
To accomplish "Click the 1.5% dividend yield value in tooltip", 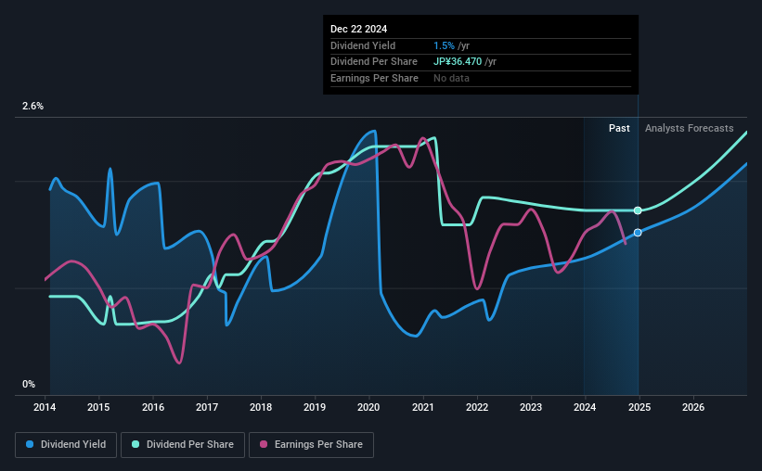I will (x=444, y=45).
